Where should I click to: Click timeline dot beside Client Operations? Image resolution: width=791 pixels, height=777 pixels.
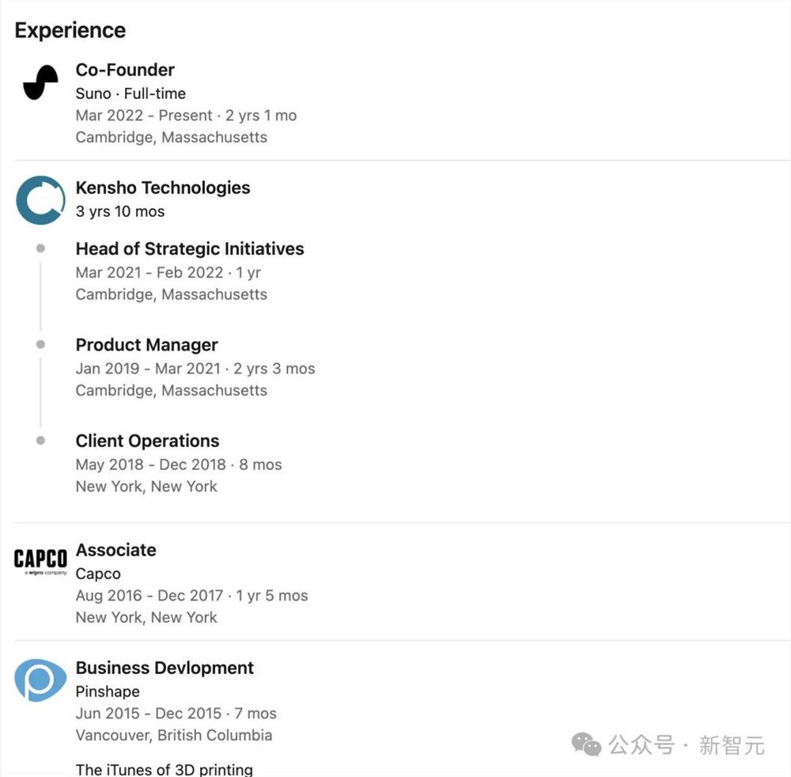click(40, 441)
